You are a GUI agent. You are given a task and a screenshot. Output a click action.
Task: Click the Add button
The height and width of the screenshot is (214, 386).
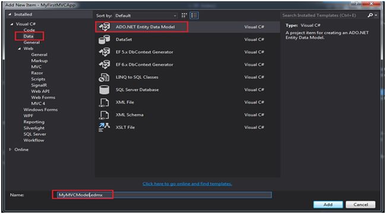tap(328, 205)
